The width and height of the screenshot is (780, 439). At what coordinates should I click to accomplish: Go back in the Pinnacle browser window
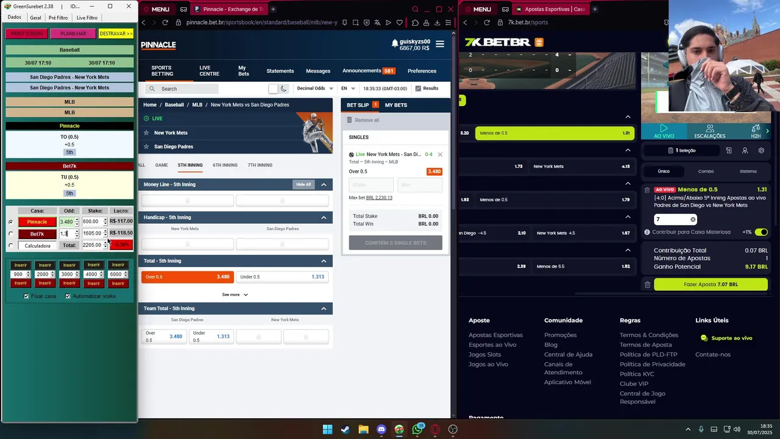click(144, 23)
